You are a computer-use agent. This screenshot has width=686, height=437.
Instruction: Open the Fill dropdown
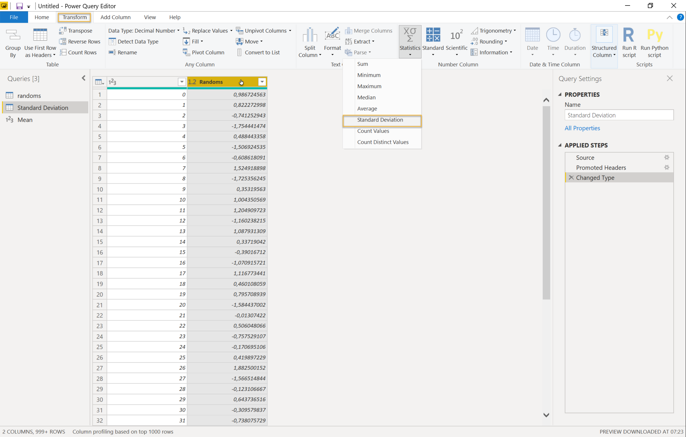pos(193,42)
